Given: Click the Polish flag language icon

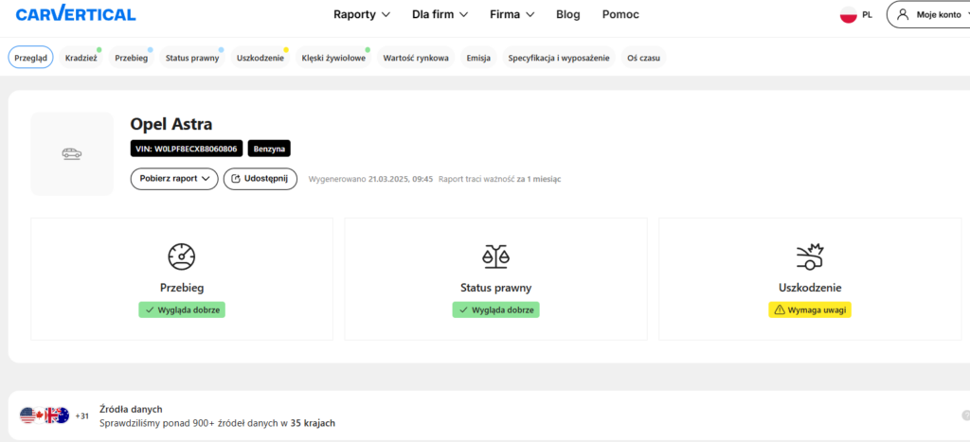Looking at the screenshot, I should (x=848, y=15).
